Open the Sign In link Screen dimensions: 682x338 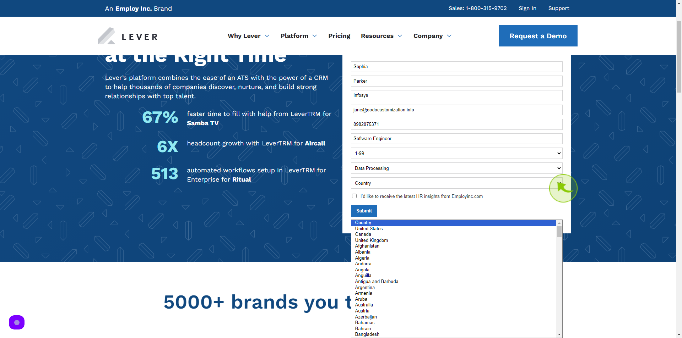pos(527,8)
